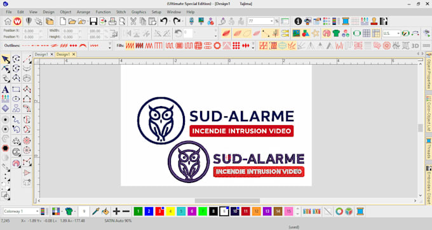Toggle show hoop display
Screen dimensions: 432x230
357,33
